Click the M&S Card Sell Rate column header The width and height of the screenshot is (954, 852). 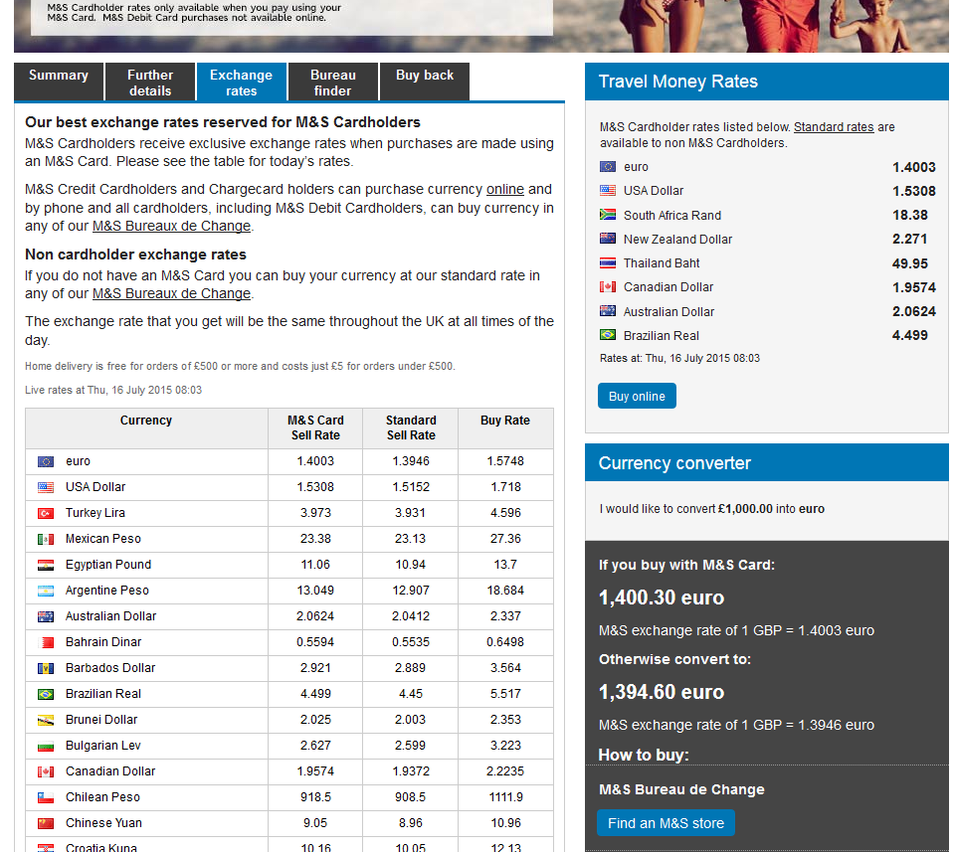tap(315, 428)
